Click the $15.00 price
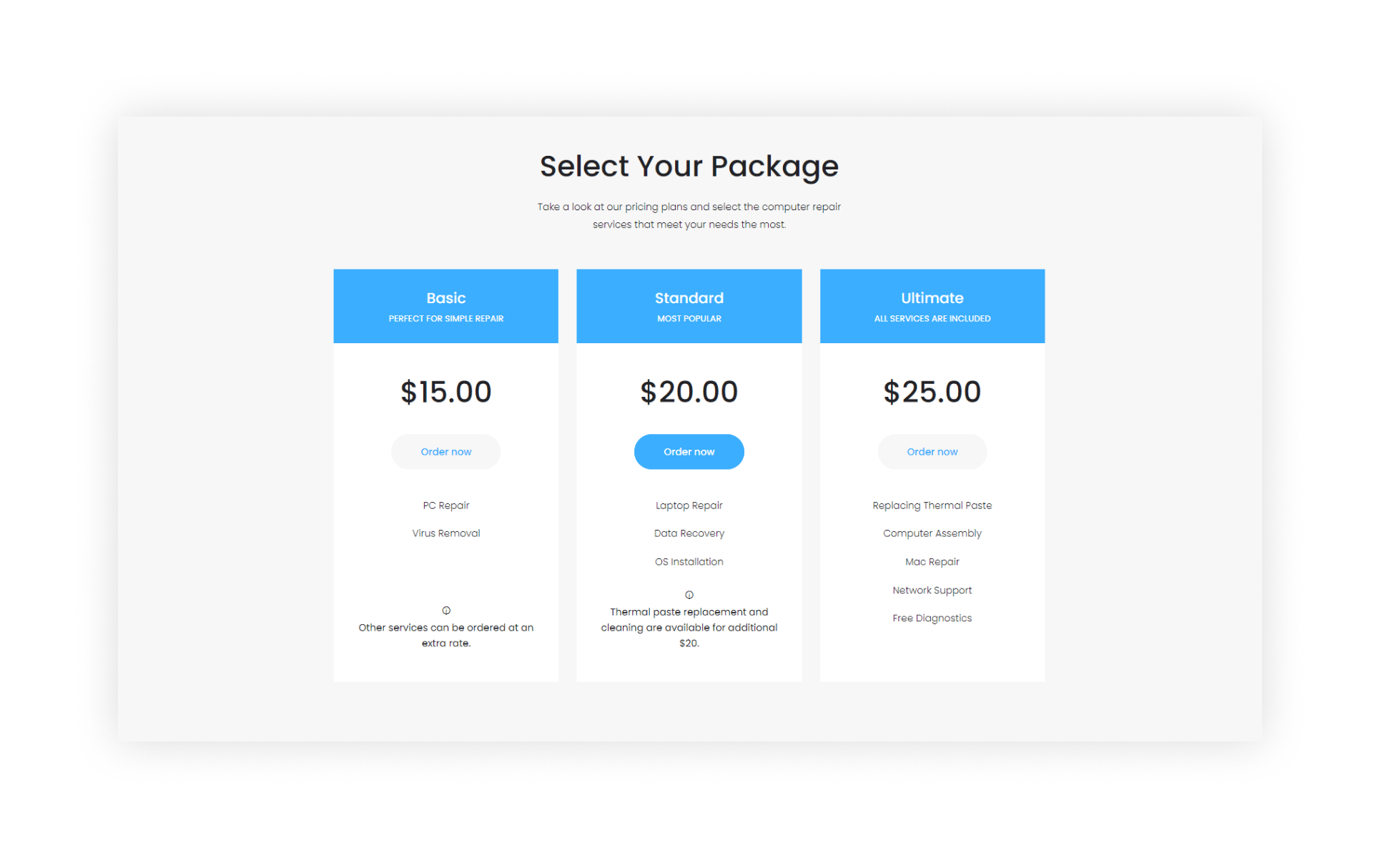This screenshot has height=858, width=1380. tap(446, 392)
